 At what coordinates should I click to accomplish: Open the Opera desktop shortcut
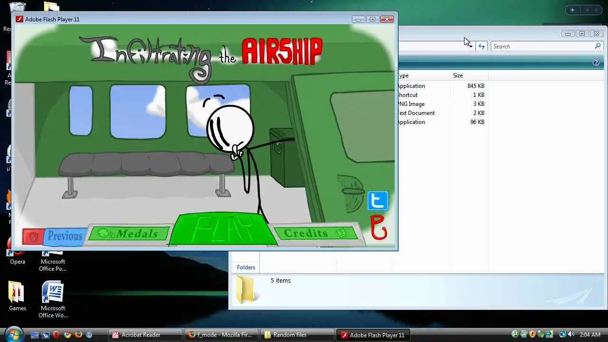pyautogui.click(x=18, y=257)
